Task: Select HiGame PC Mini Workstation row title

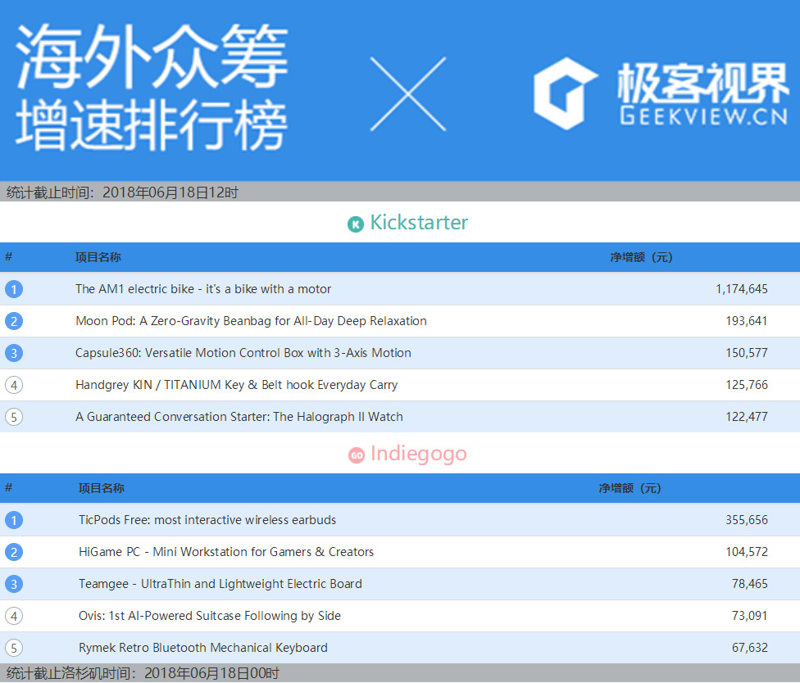Action: tap(226, 552)
